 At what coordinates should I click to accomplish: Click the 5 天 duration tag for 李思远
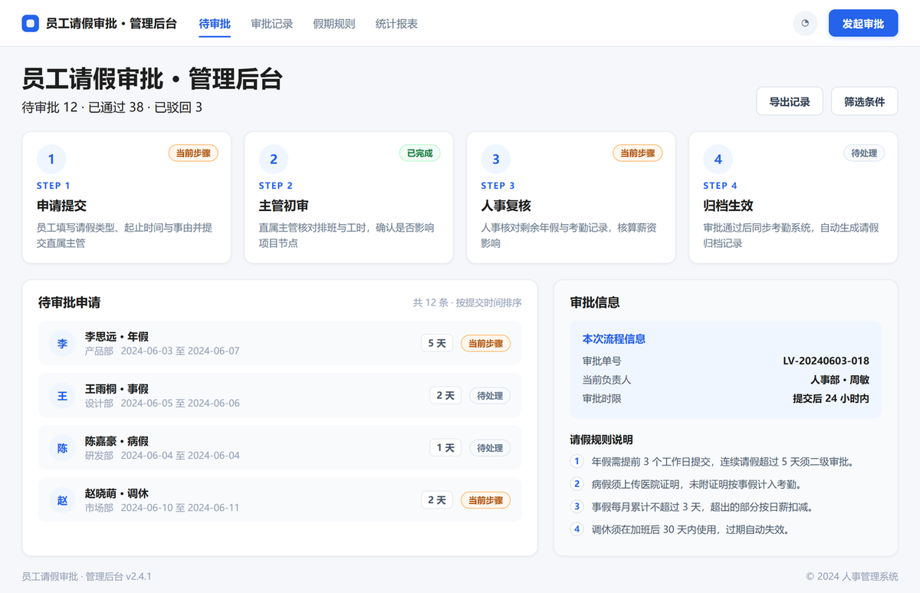point(437,343)
